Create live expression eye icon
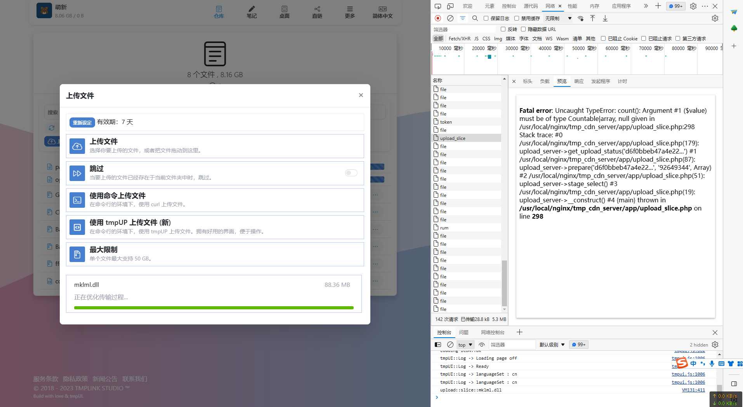The width and height of the screenshot is (743, 407). 482,345
